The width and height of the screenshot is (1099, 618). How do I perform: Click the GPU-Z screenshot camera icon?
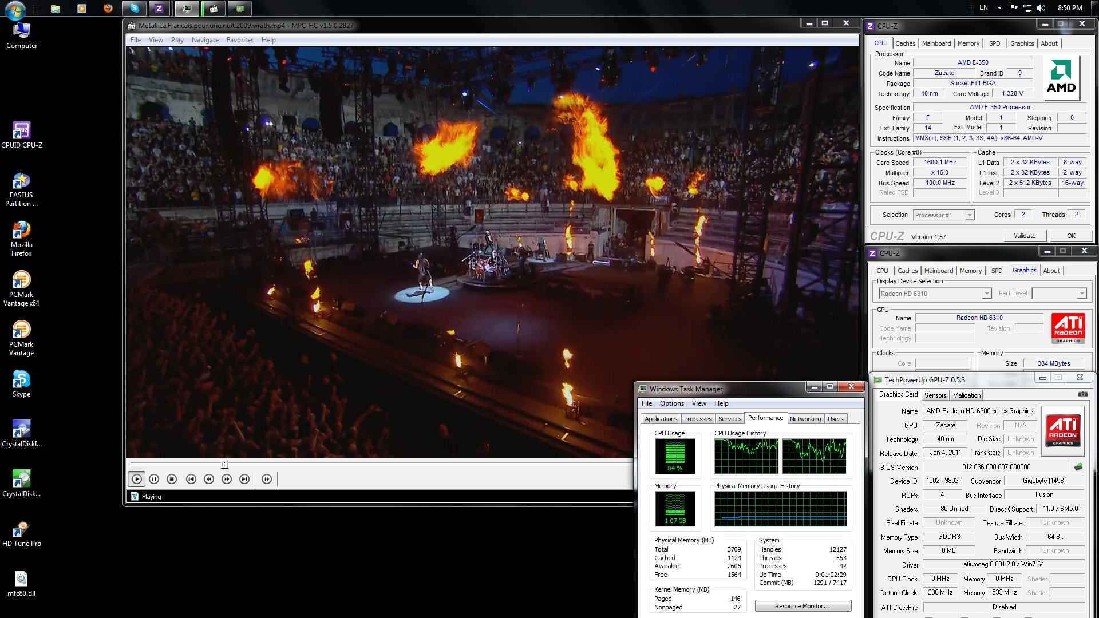click(x=1082, y=394)
